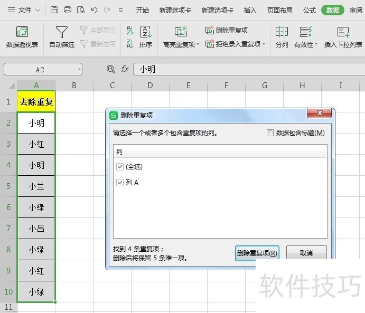Open the Name Box dropdown arrow
365x313 pixels.
click(x=79, y=69)
